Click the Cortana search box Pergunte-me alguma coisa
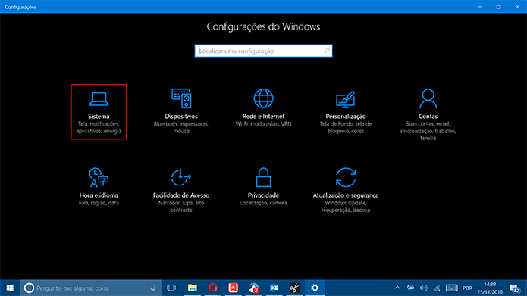 pyautogui.click(x=91, y=288)
